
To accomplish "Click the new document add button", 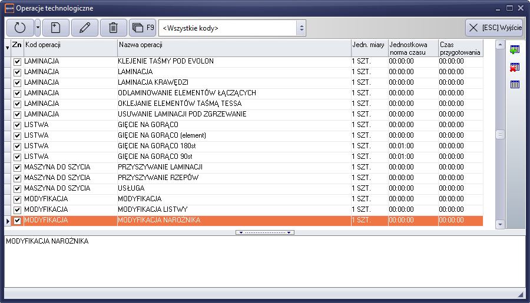I will [56, 28].
